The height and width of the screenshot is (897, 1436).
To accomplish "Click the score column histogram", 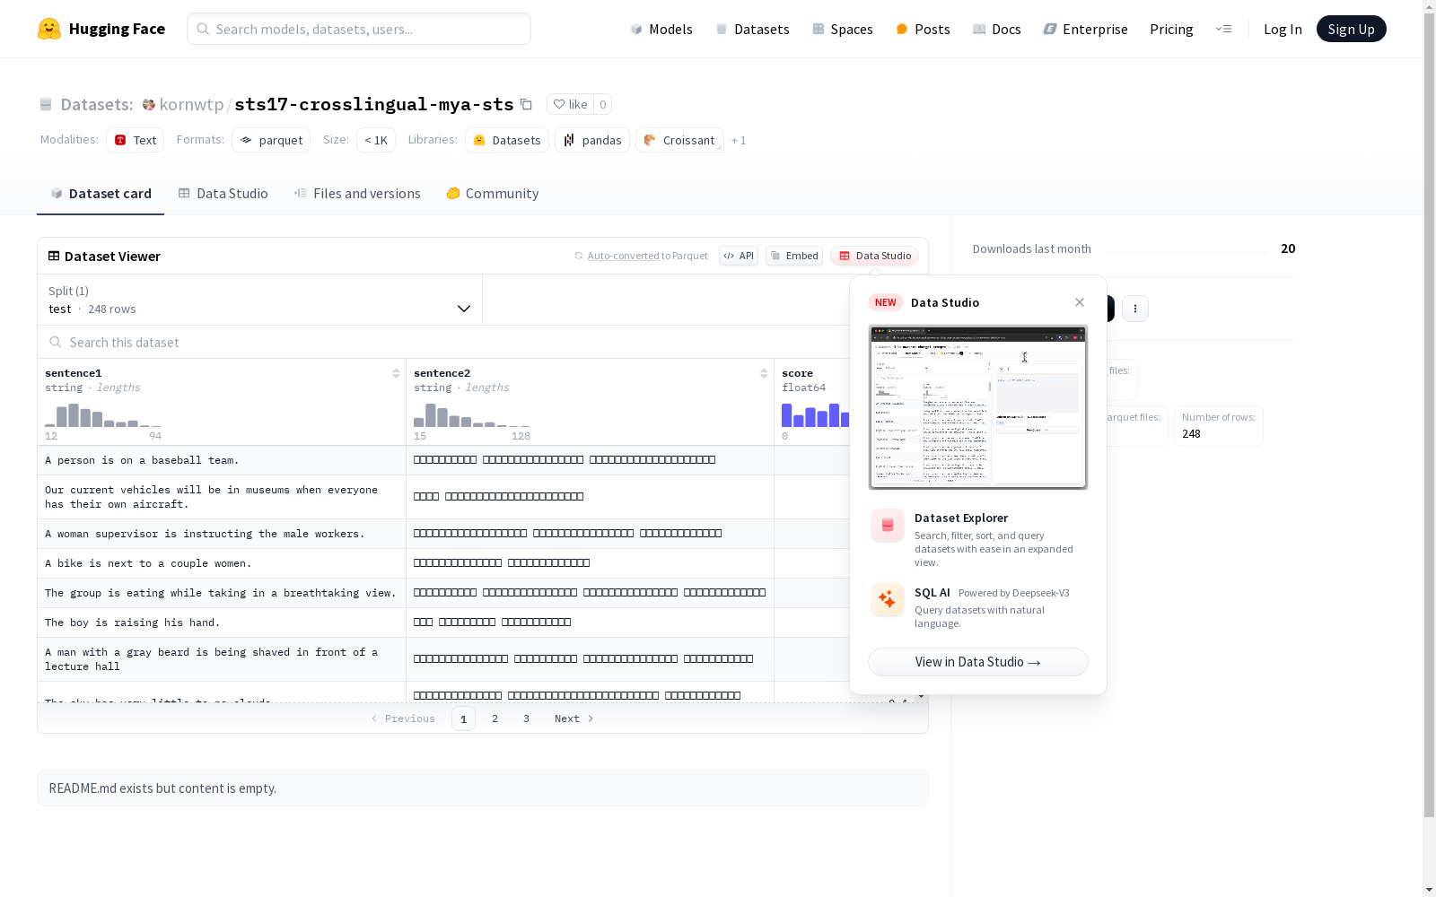I will point(815,415).
